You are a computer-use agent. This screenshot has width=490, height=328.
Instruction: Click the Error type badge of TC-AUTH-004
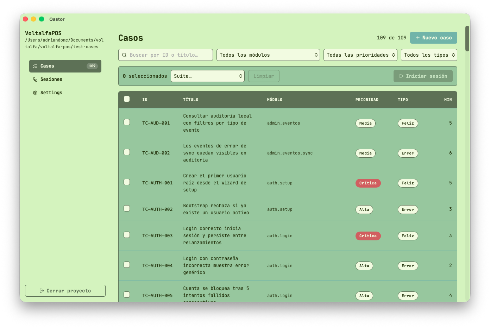[408, 266]
